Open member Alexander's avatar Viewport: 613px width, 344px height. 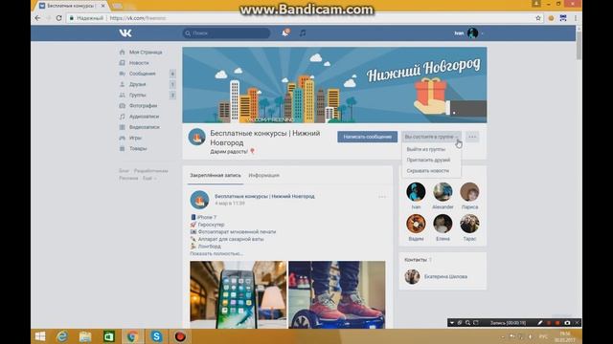443,192
